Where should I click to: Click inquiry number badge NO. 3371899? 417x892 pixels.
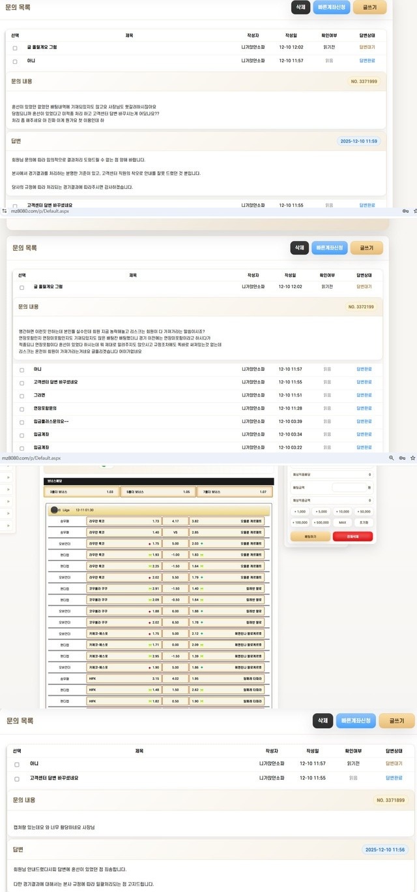(x=391, y=800)
